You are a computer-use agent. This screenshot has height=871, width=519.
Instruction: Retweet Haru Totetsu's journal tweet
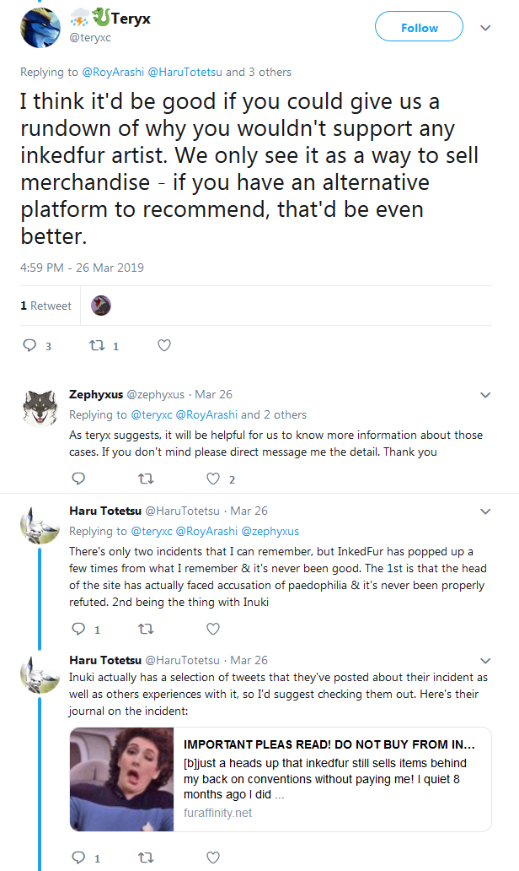146,857
